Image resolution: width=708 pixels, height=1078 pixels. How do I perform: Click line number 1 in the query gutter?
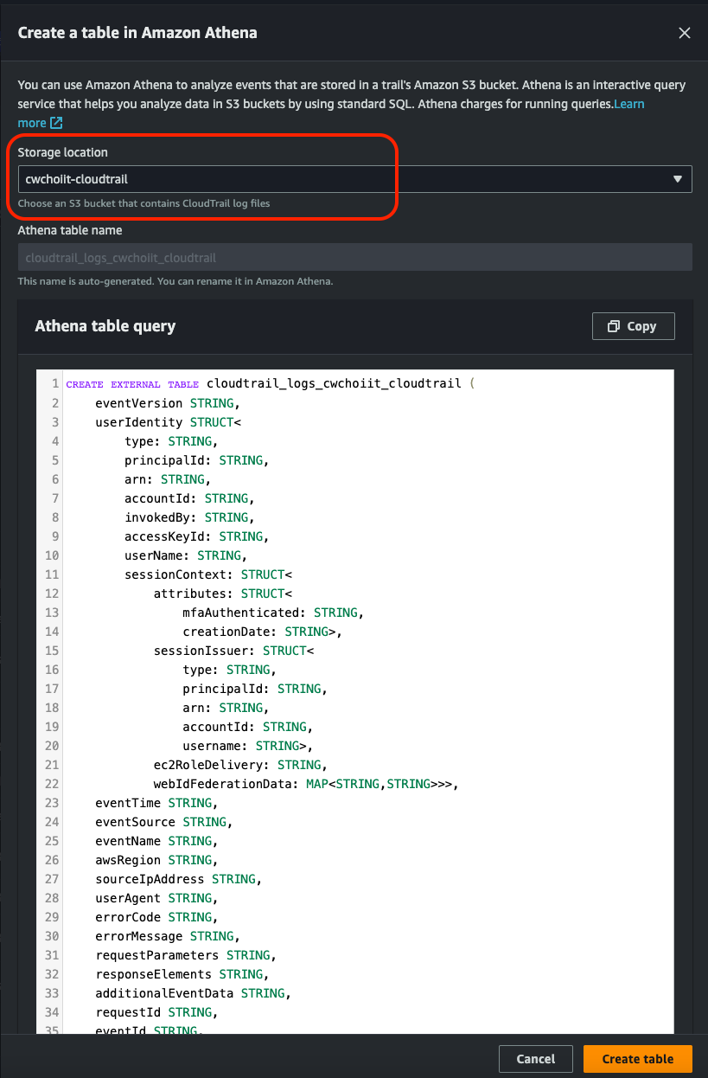55,384
